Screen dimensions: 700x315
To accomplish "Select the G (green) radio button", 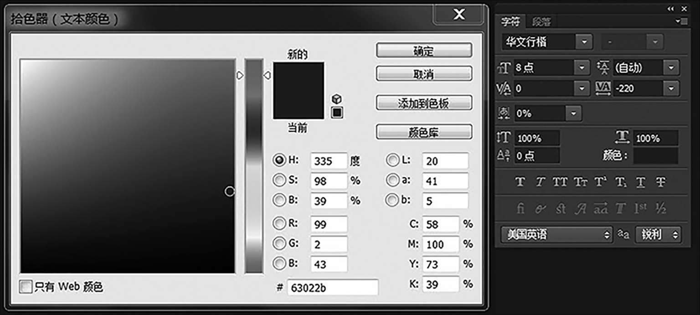I will click(279, 243).
